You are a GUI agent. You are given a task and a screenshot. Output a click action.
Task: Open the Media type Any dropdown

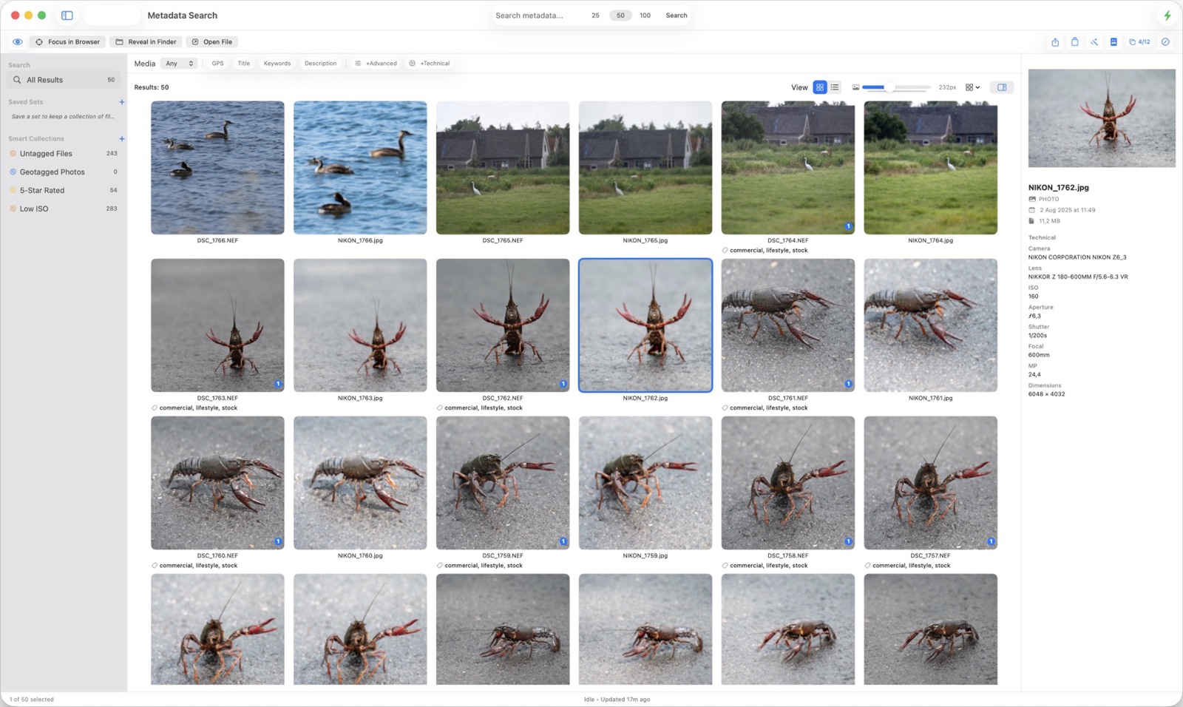(178, 63)
